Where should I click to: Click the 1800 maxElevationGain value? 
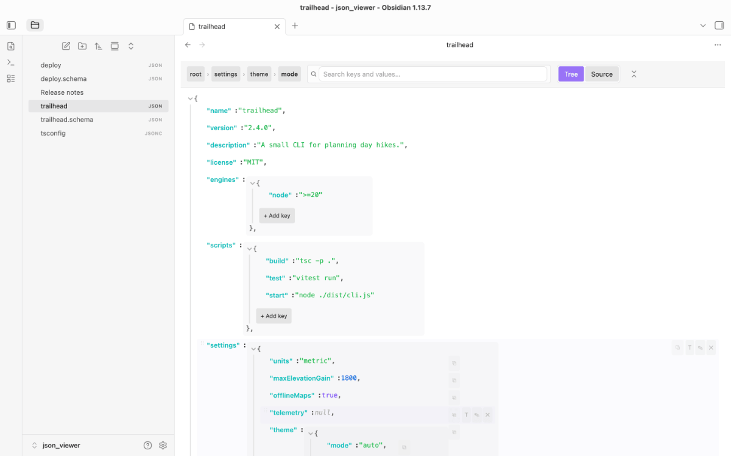pyautogui.click(x=349, y=378)
